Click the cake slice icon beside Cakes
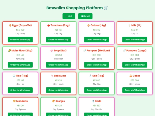This screenshot has height=116, width=155. point(131,76)
